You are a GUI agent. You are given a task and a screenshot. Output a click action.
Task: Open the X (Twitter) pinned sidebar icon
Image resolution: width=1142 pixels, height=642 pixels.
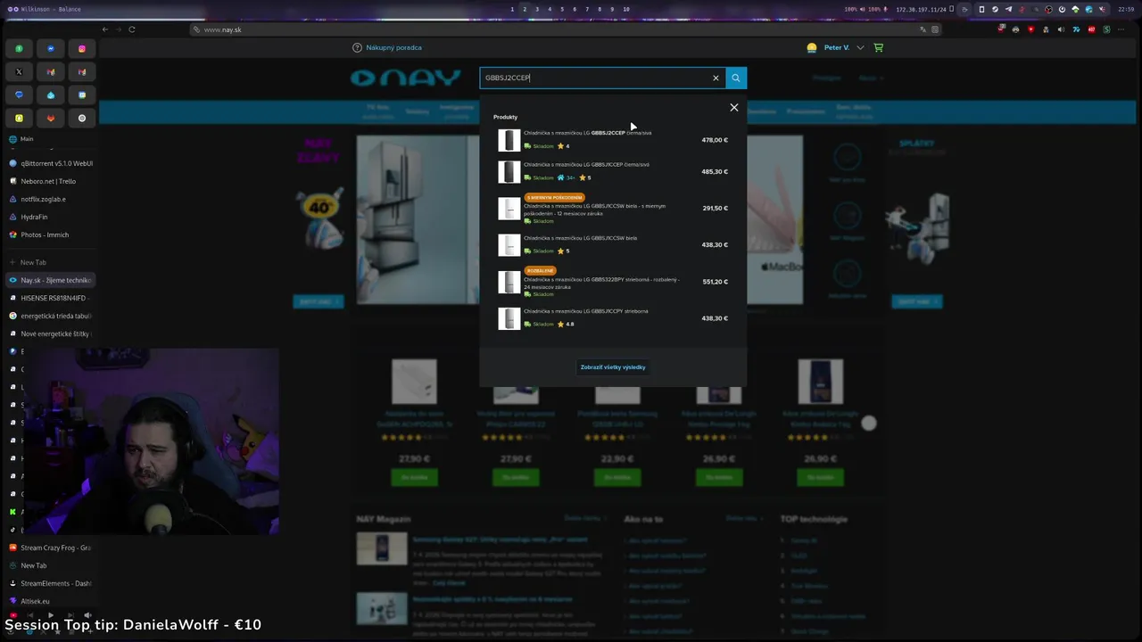[x=19, y=72]
